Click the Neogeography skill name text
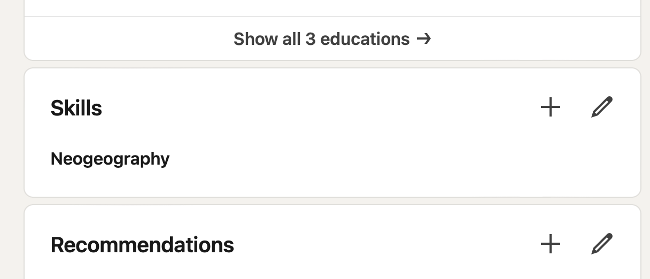Viewport: 650px width, 279px height. (110, 159)
